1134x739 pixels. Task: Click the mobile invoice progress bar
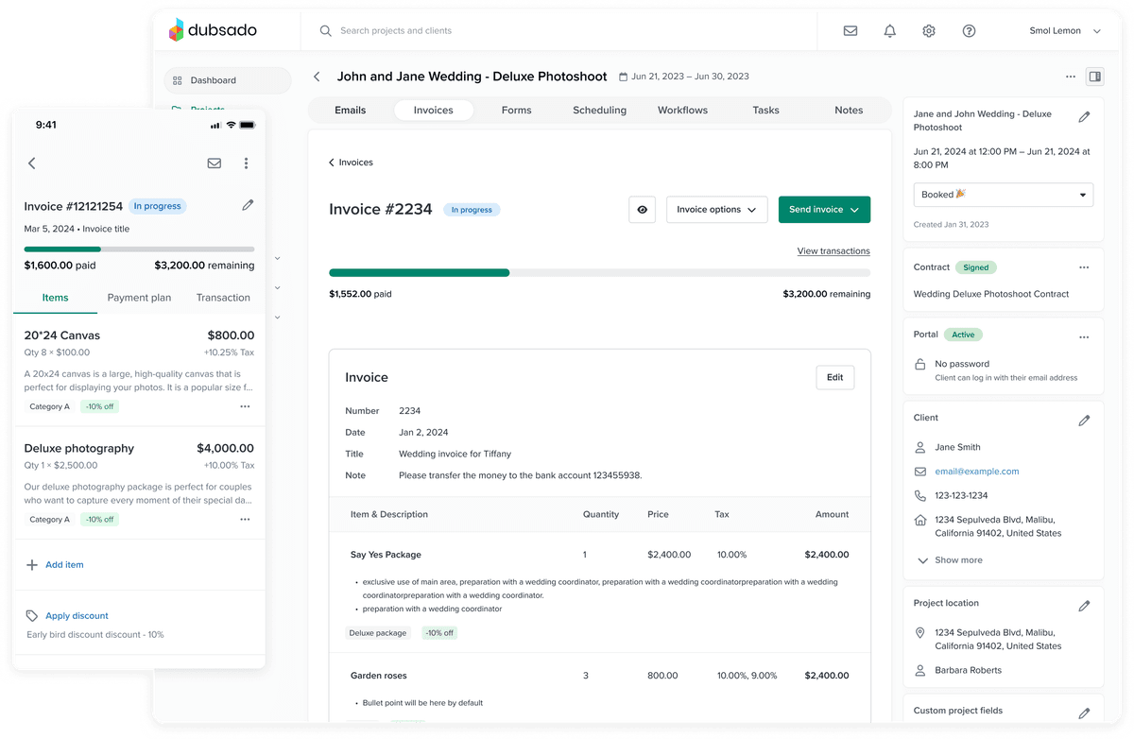139,249
